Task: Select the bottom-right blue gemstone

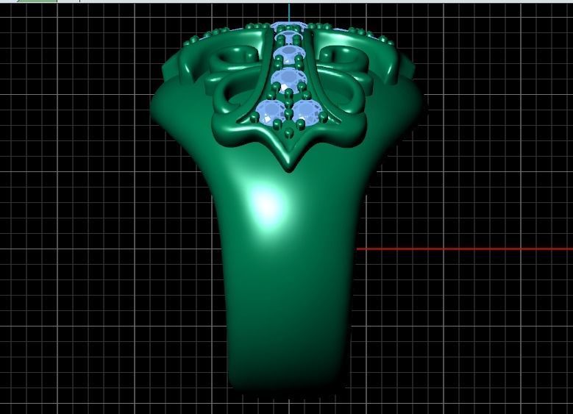Action: pyautogui.click(x=307, y=112)
